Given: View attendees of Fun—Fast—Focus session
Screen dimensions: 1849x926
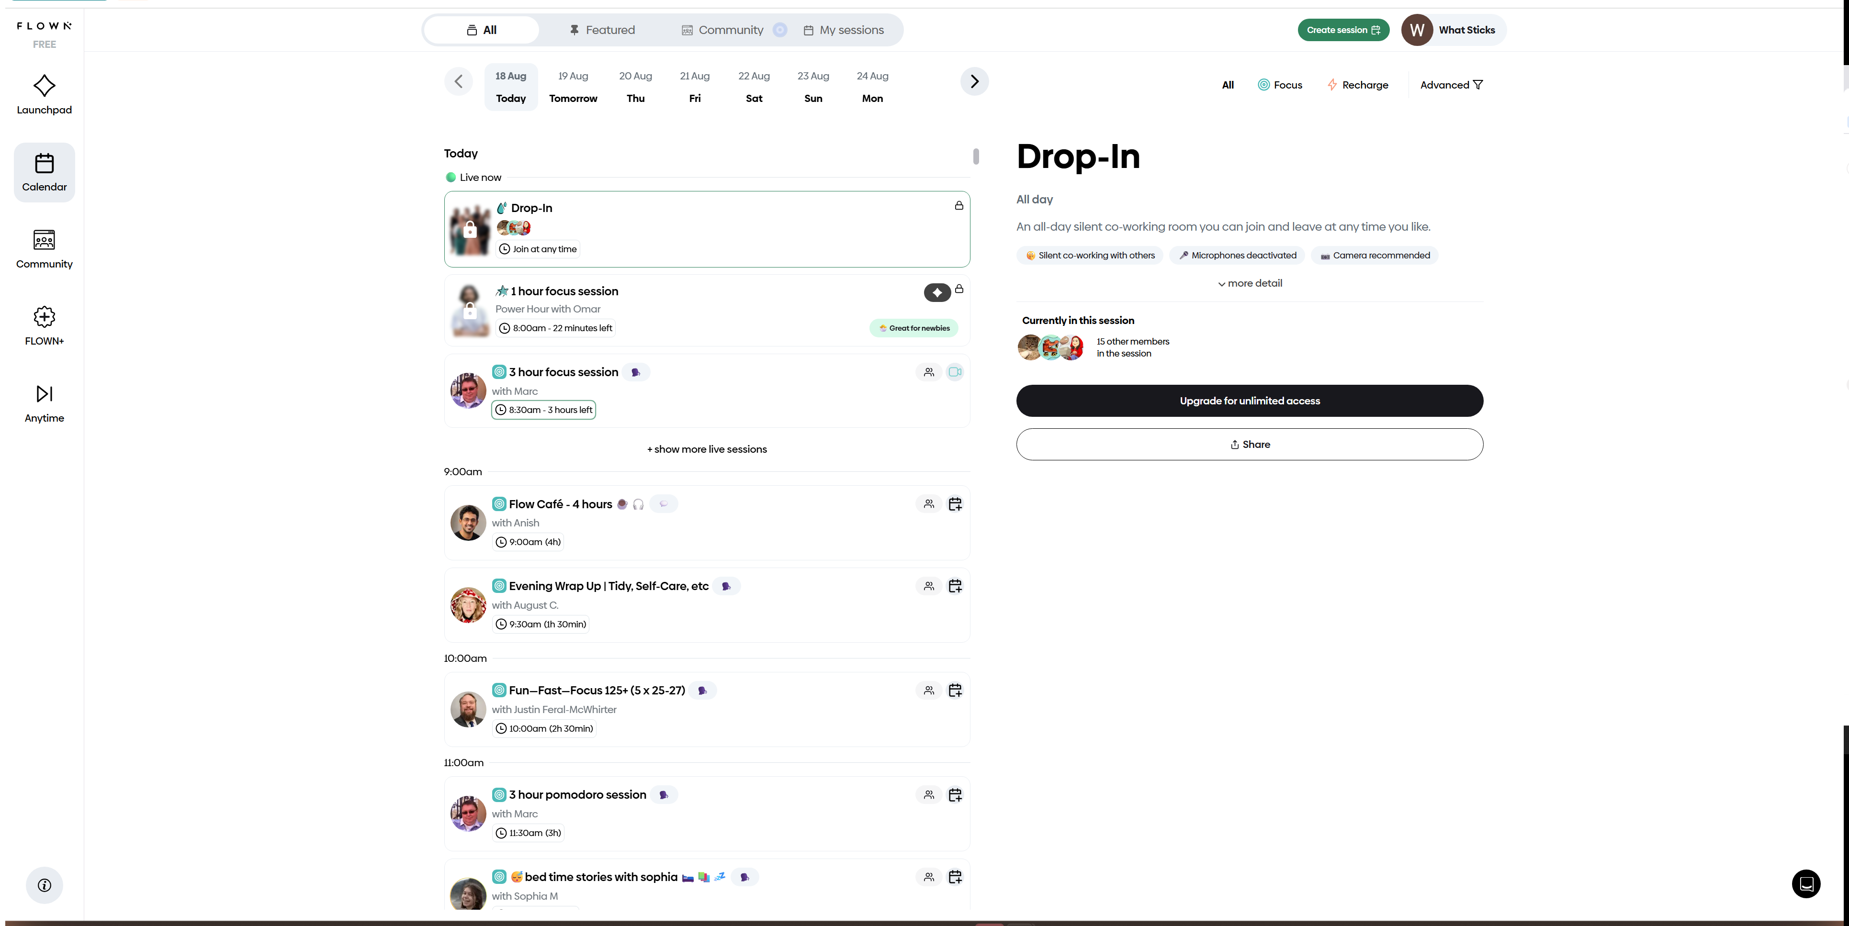Looking at the screenshot, I should [x=929, y=690].
